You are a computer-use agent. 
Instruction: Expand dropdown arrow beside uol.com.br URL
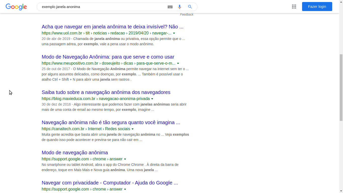[174, 33]
